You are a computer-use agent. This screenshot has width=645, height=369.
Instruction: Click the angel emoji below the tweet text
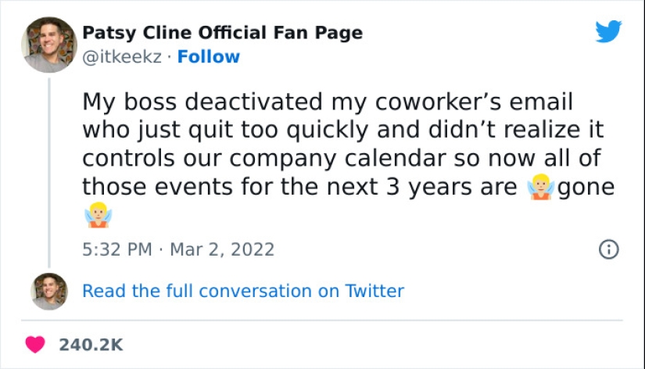(98, 217)
